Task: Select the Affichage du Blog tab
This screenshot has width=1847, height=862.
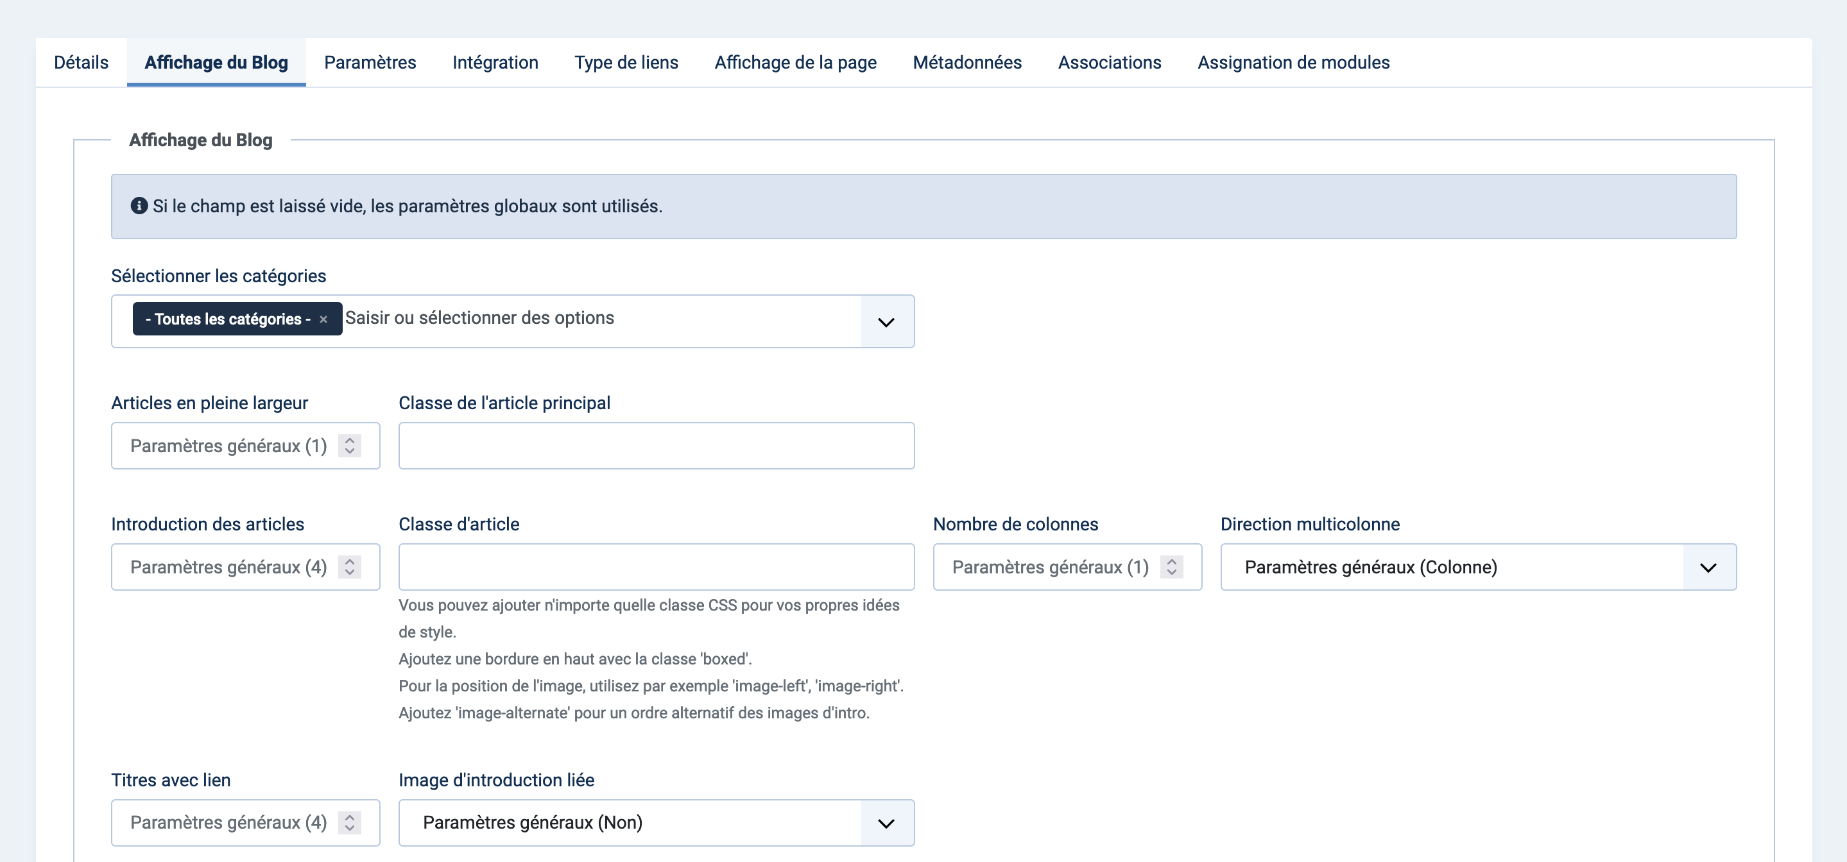Action: point(216,62)
